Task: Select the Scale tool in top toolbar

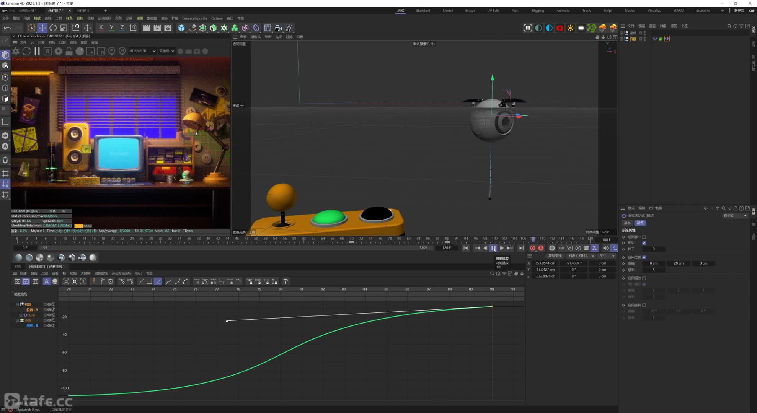Action: tap(64, 28)
